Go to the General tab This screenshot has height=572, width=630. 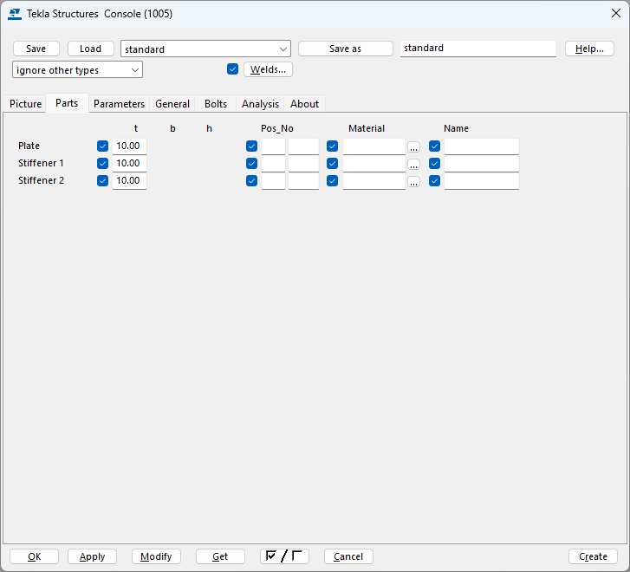pos(172,104)
